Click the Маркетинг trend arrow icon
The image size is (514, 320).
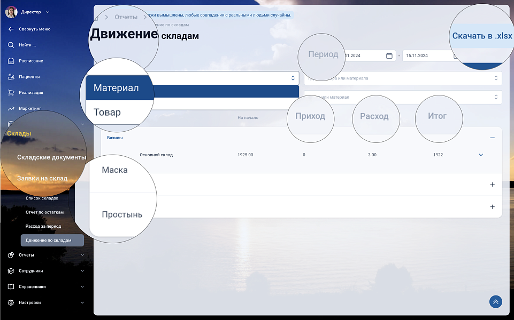pos(11,108)
